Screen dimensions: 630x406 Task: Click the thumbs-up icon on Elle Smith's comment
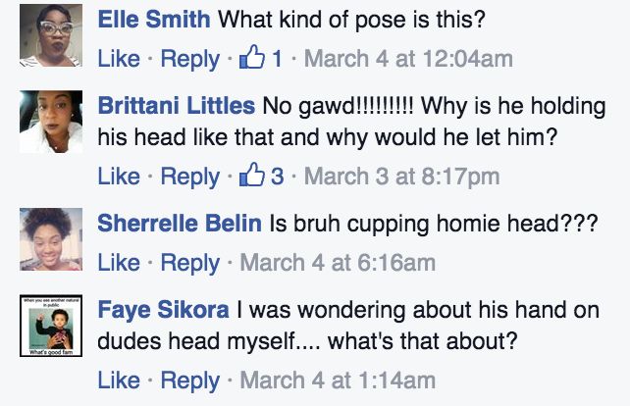(253, 59)
